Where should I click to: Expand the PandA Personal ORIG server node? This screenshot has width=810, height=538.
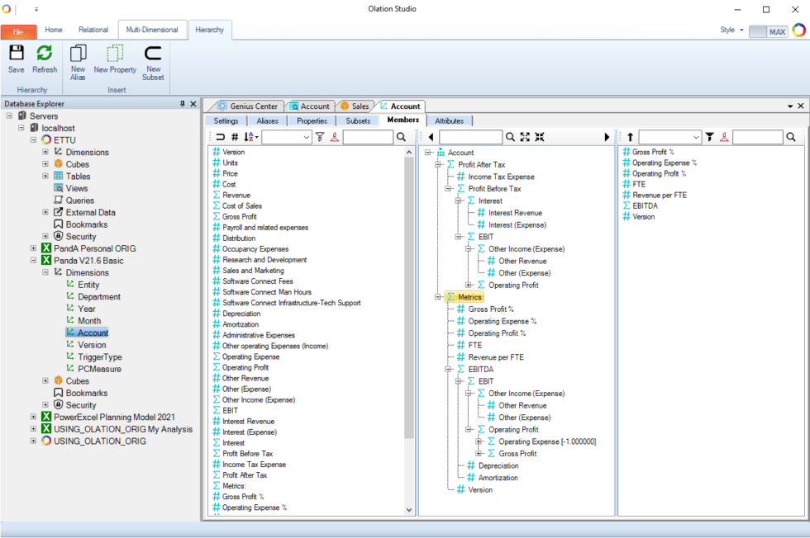[x=34, y=248]
